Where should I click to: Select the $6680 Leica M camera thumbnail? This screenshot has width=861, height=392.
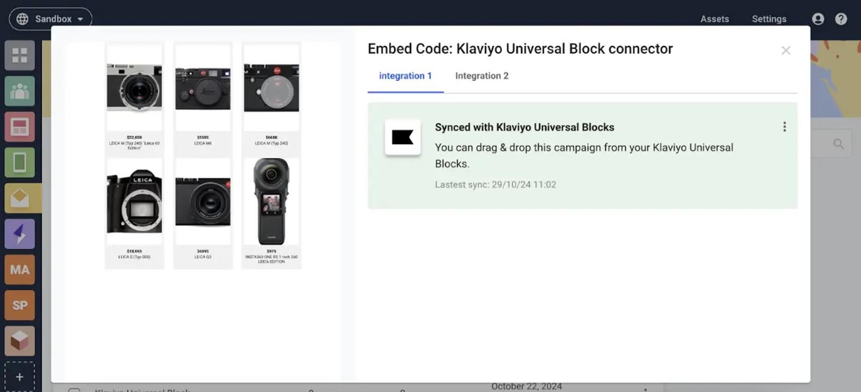pyautogui.click(x=271, y=87)
